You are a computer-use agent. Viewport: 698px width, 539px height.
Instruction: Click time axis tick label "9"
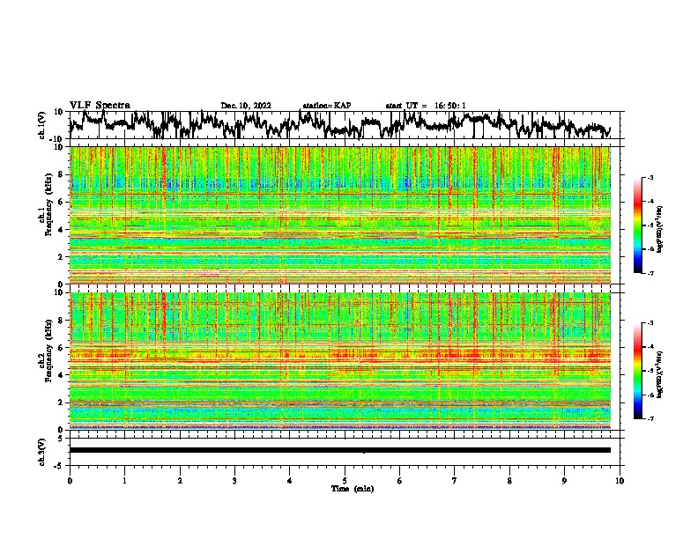click(x=564, y=481)
